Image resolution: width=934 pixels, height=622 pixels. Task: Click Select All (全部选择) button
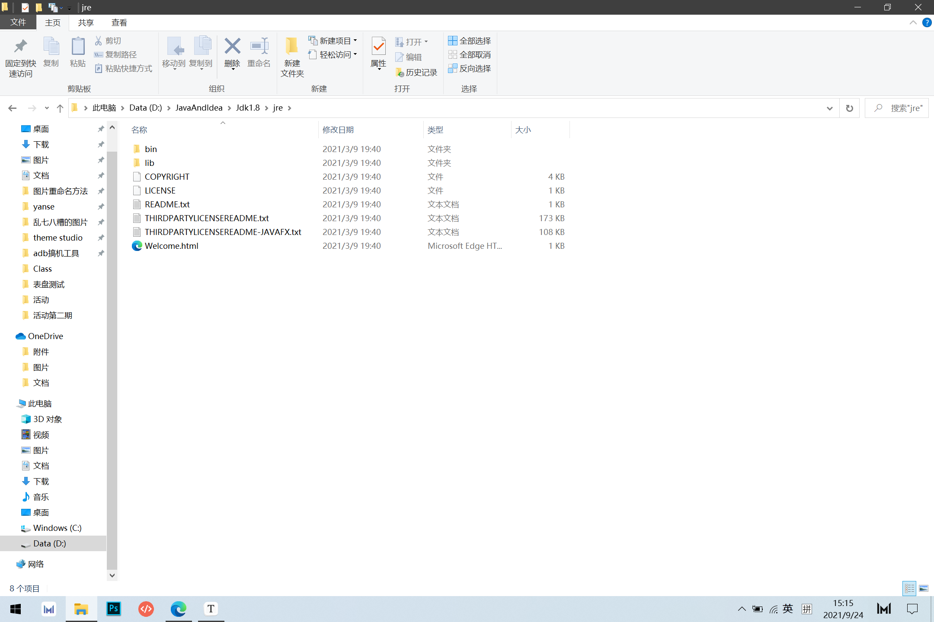[x=470, y=41]
